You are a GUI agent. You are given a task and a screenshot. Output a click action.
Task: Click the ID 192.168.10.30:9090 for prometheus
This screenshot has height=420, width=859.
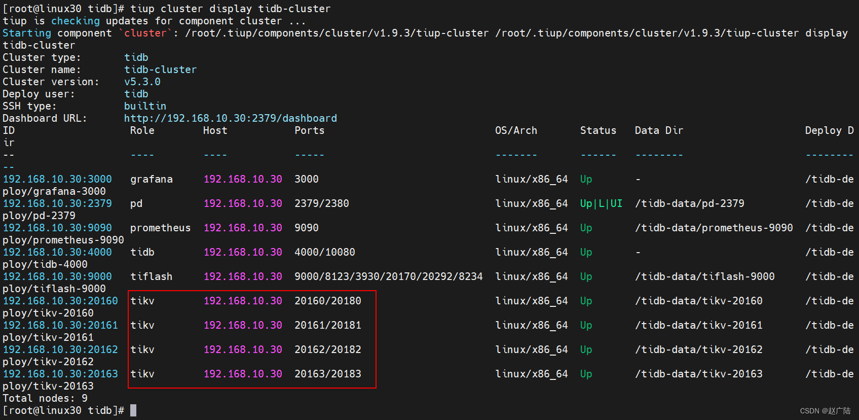coord(57,228)
